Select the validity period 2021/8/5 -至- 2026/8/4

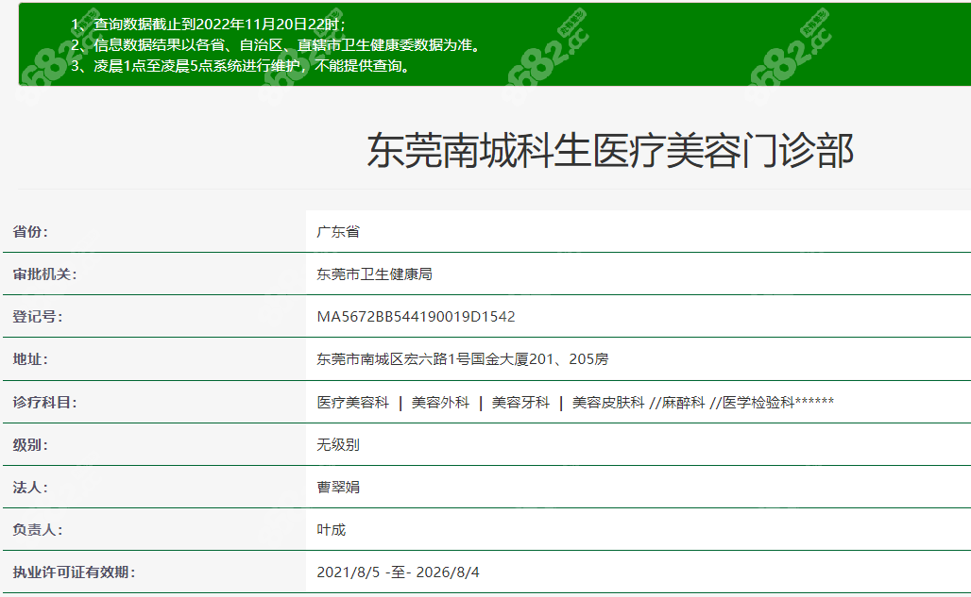click(x=399, y=572)
